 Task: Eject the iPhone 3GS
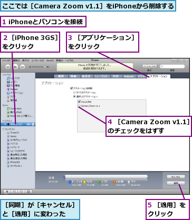click(x=33, y=124)
